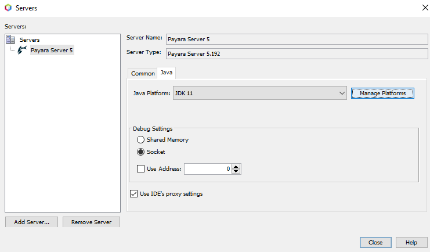Viewport: 430px width, 252px height.
Task: Switch to the Common tab
Action: [143, 73]
